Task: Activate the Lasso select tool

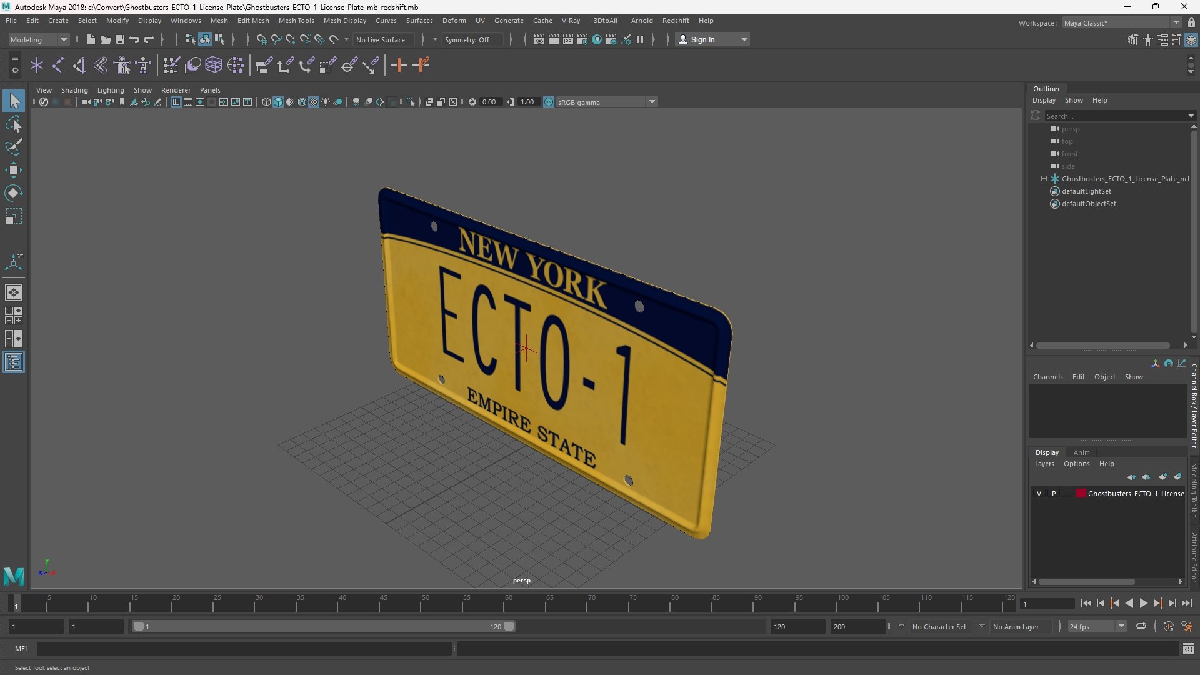Action: (14, 124)
